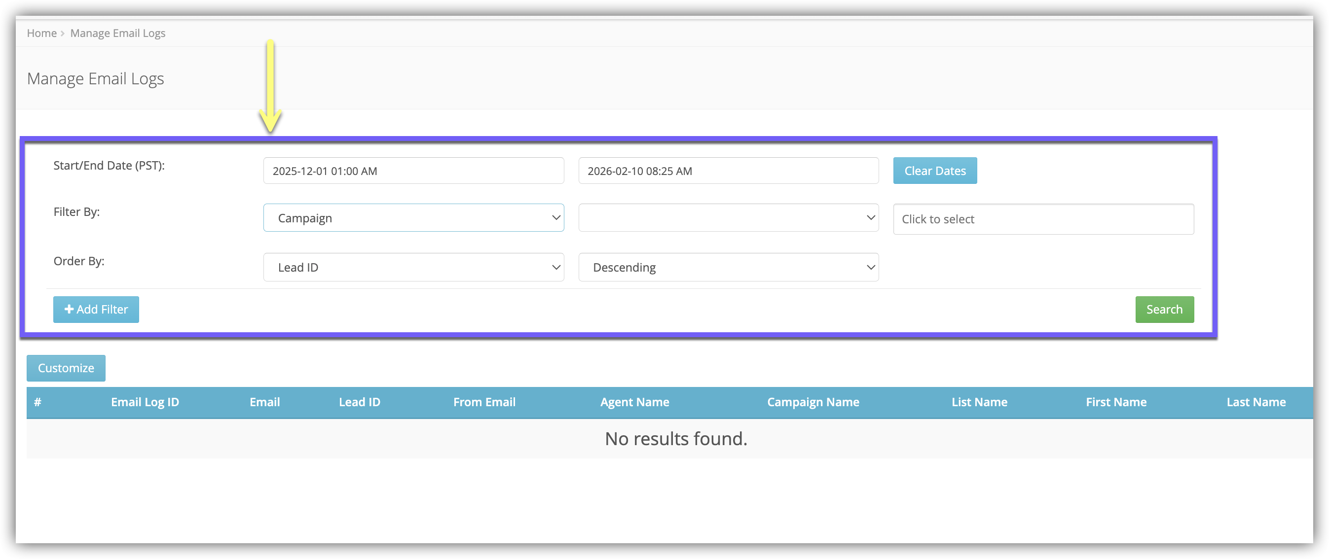Sort by Email column header
Image resolution: width=1329 pixels, height=559 pixels.
tap(264, 402)
